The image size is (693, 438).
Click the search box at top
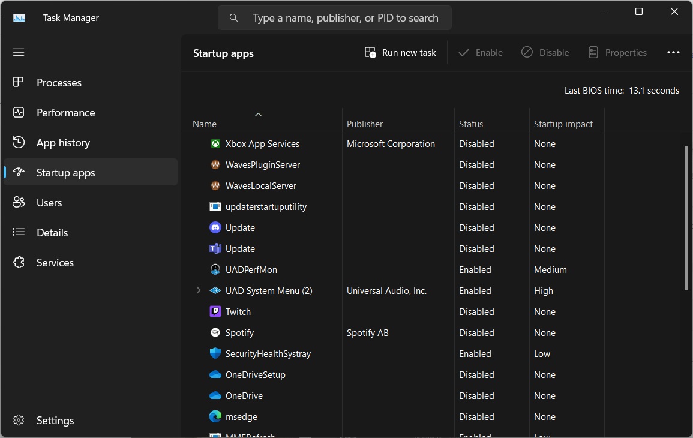(x=345, y=18)
